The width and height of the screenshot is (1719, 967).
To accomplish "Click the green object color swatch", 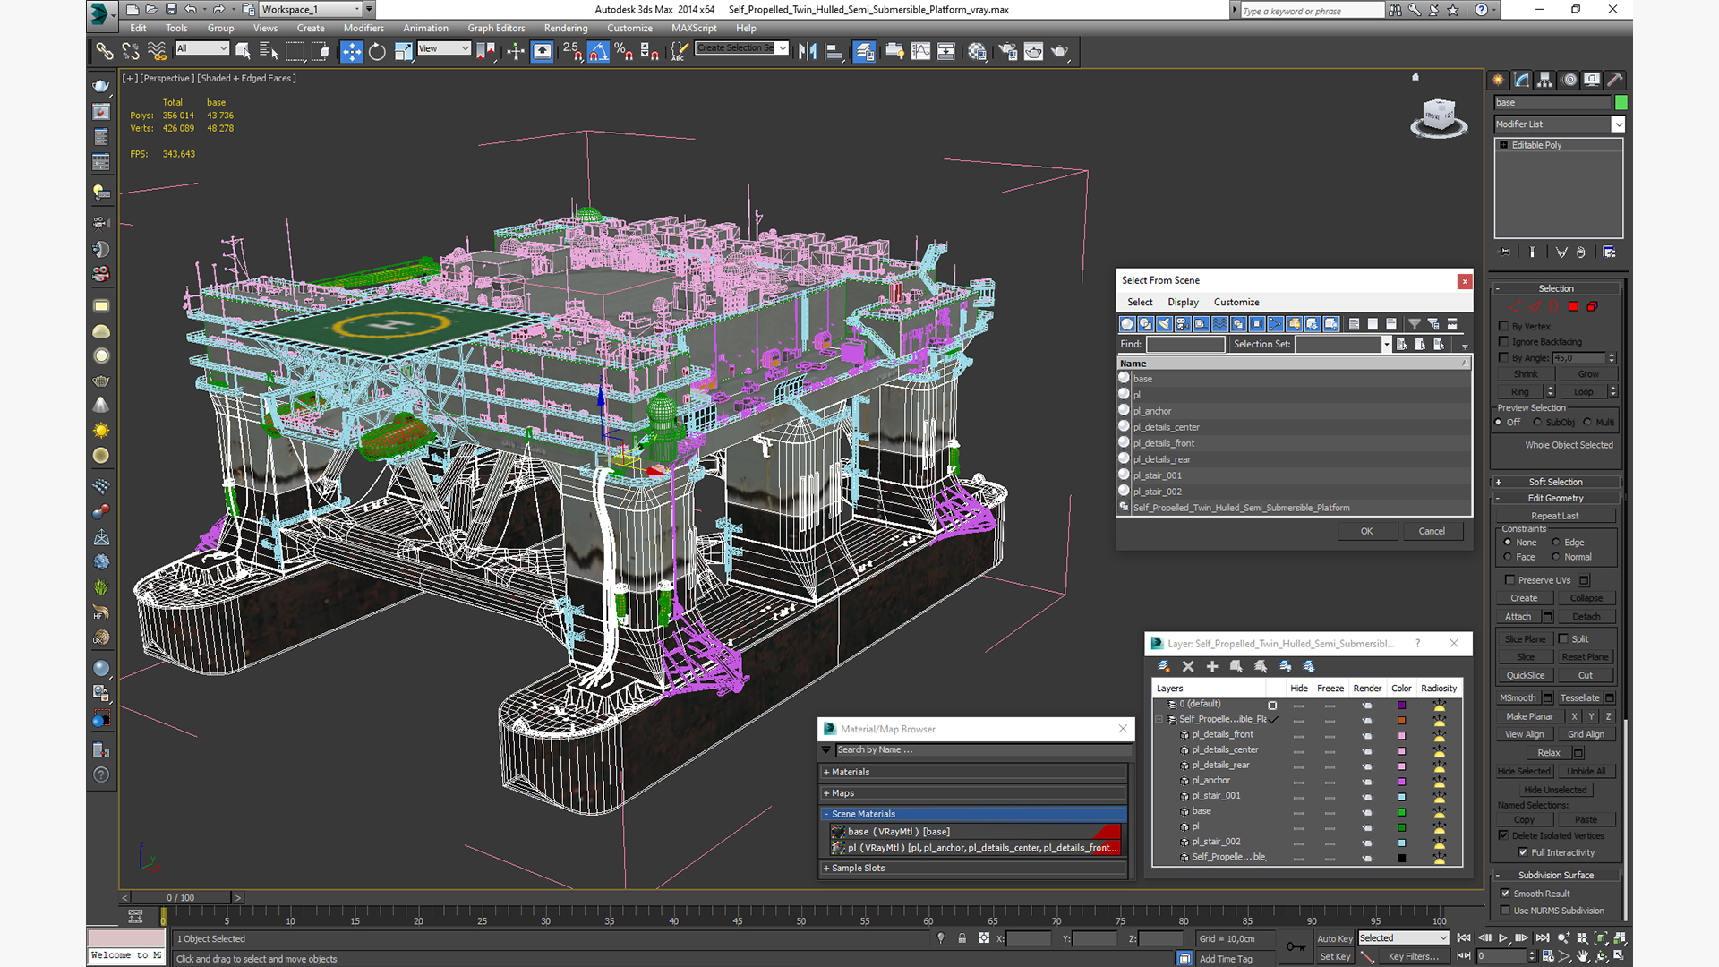I will [x=1621, y=102].
